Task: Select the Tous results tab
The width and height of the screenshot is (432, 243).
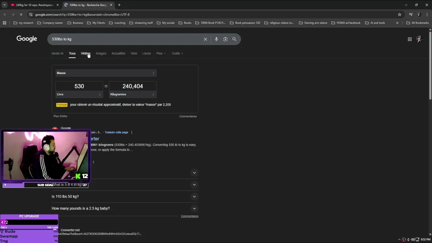Action: point(72,53)
